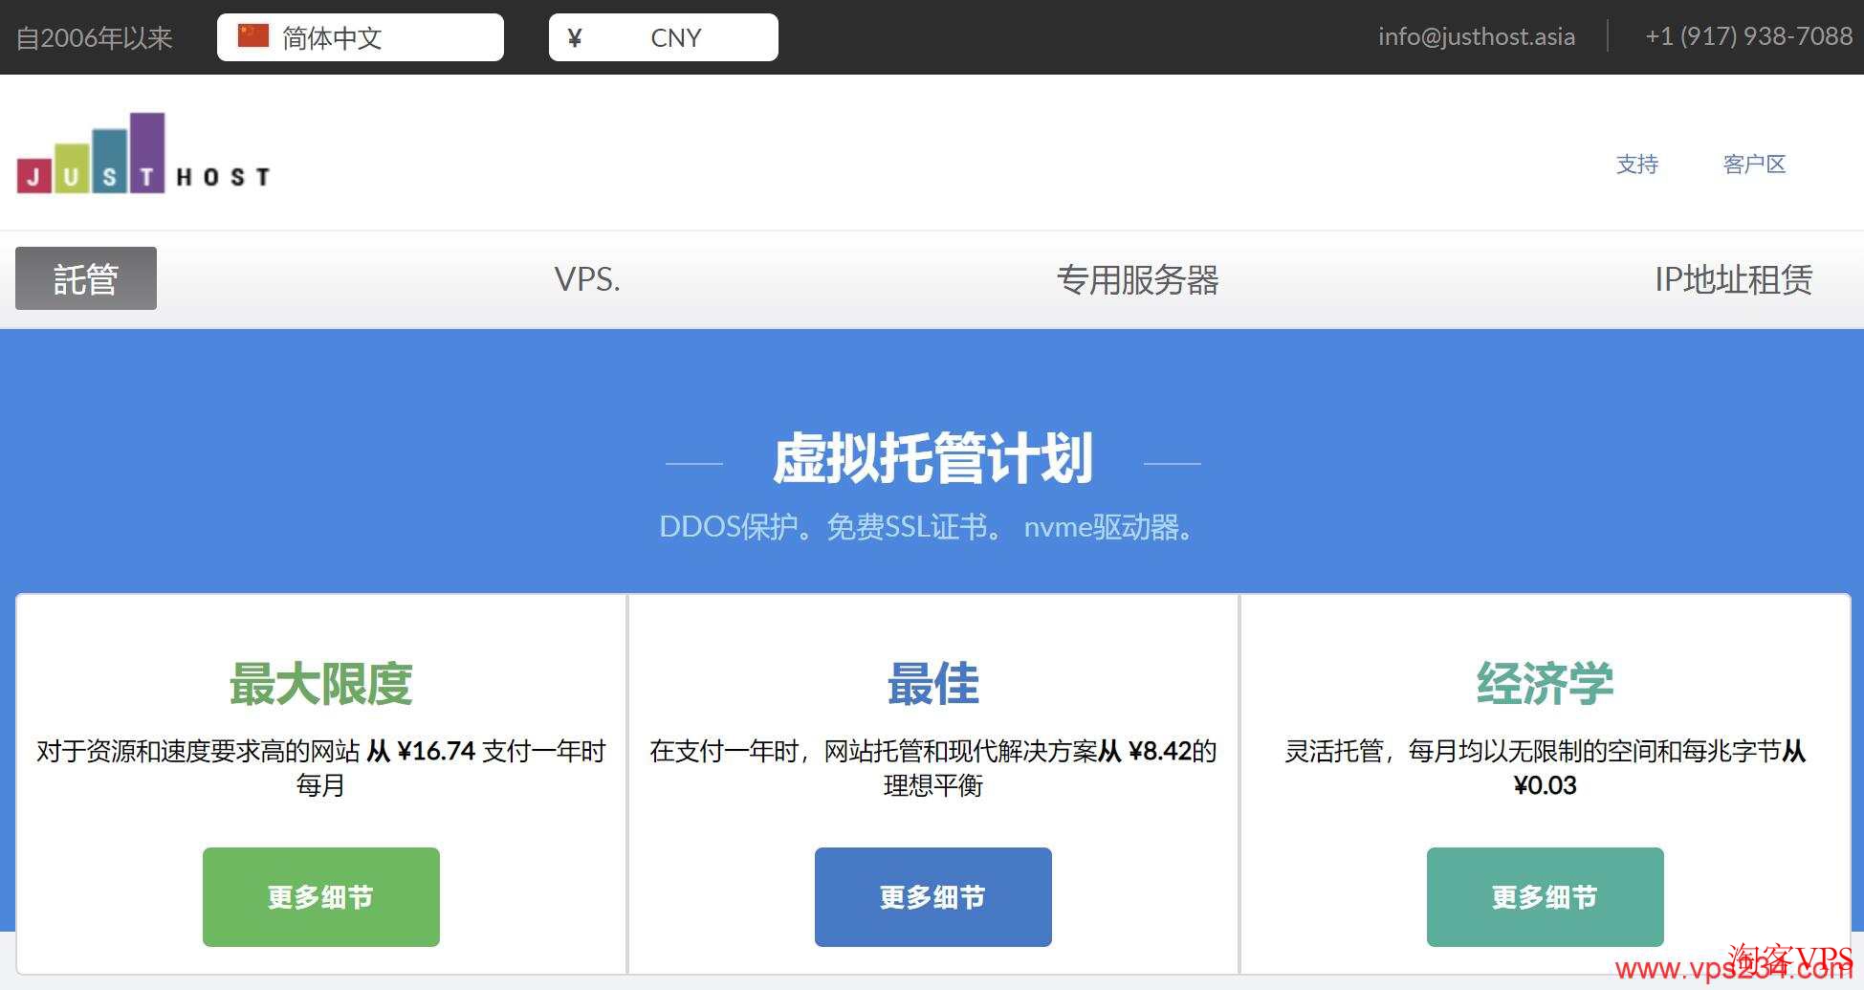Click the JustHost colorful bar logo
The height and width of the screenshot is (990, 1864).
tap(143, 154)
